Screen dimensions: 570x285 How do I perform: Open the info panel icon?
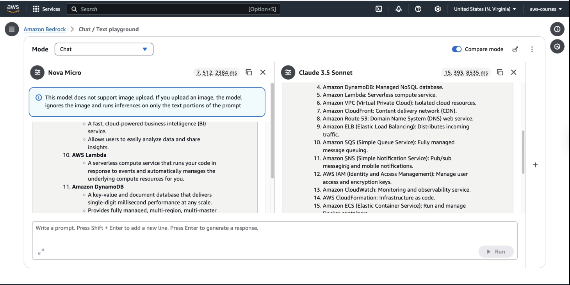click(x=557, y=29)
